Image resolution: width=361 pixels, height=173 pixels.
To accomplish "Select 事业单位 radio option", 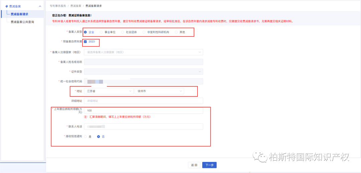I will (108, 32).
